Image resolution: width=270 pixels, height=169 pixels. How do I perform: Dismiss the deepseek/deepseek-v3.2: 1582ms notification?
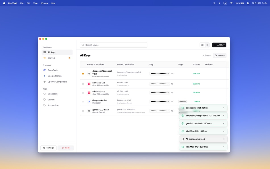coord(224,116)
